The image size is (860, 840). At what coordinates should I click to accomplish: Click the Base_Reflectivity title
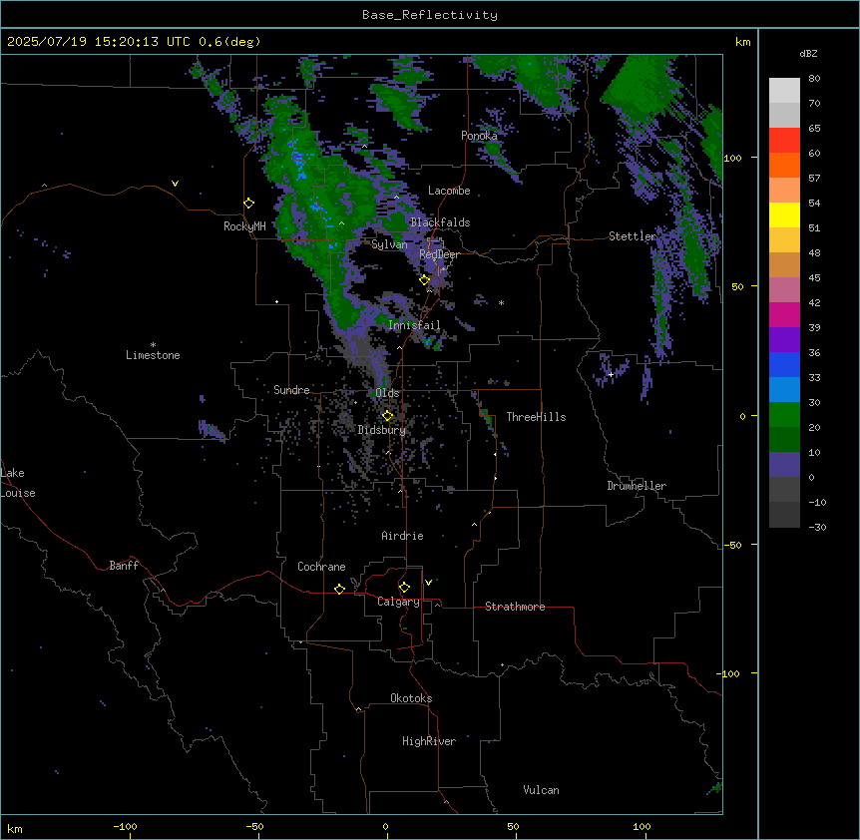click(430, 15)
